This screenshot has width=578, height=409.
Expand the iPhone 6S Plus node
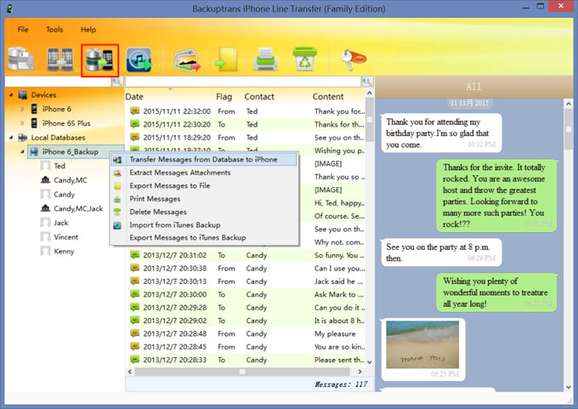[x=22, y=123]
